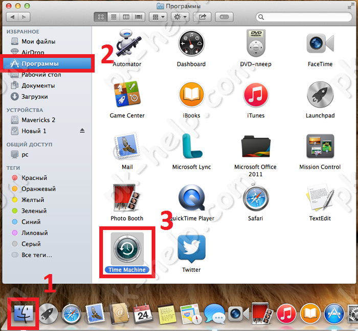The width and height of the screenshot is (358, 331).
Task: Select the DVD-плеер application icon
Action: click(x=256, y=43)
